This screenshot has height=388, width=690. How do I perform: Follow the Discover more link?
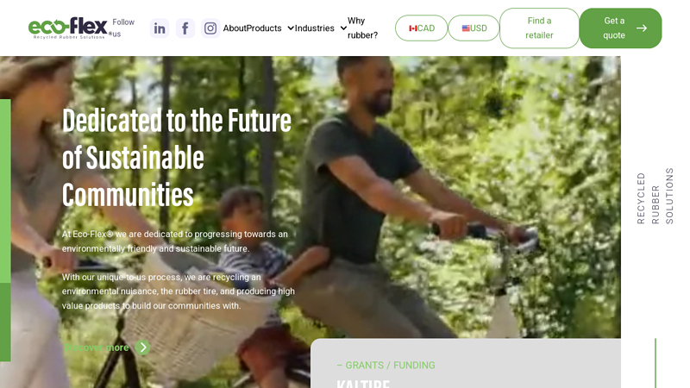pos(97,347)
